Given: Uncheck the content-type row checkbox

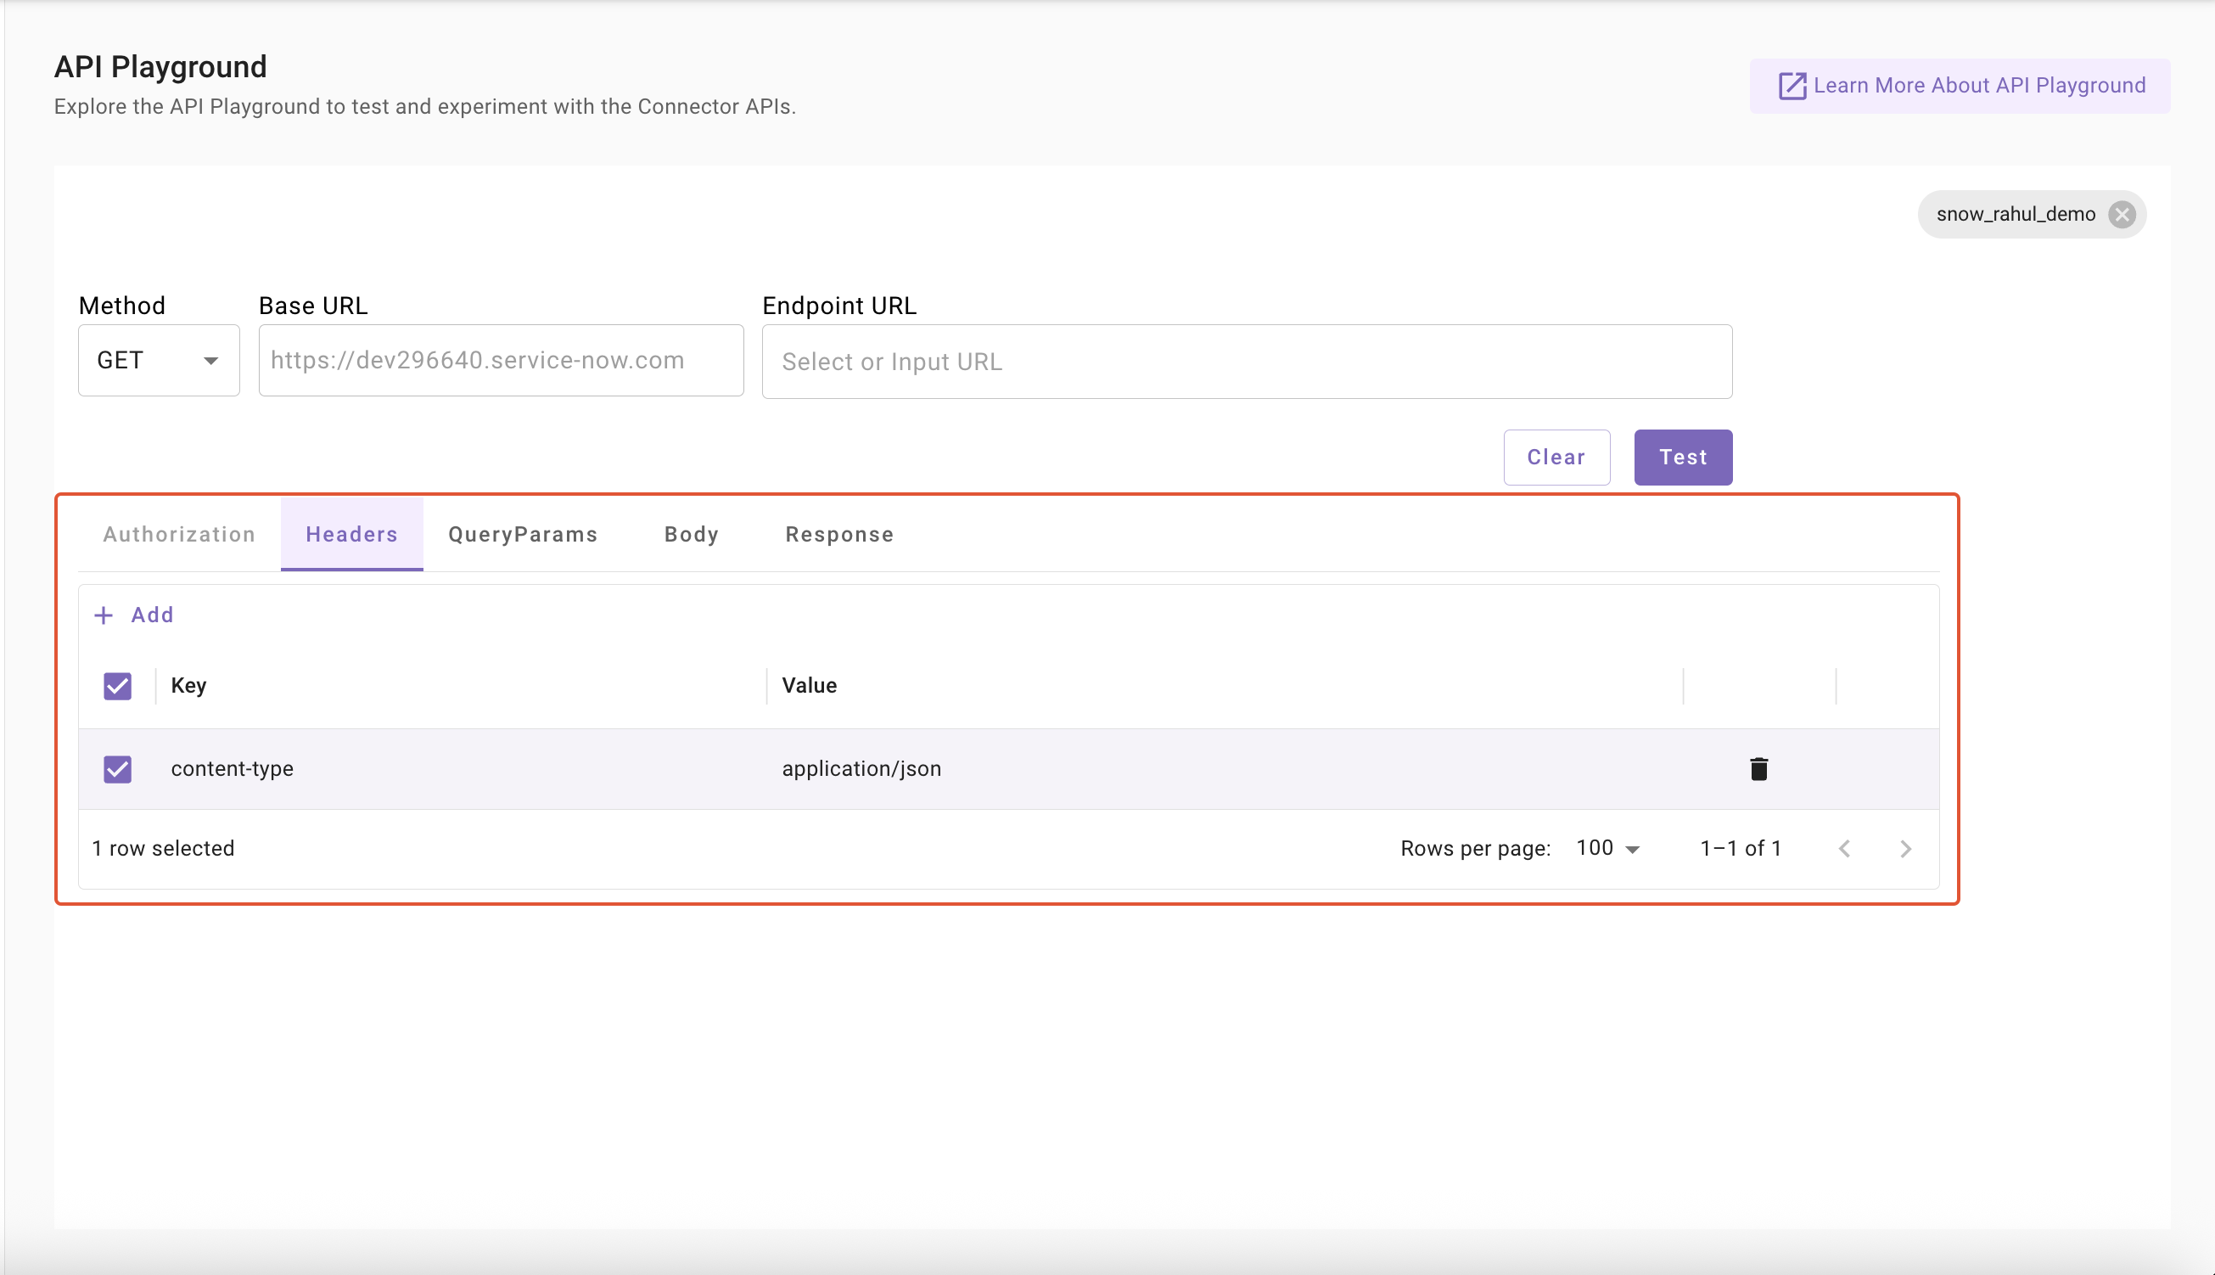Looking at the screenshot, I should coord(117,769).
